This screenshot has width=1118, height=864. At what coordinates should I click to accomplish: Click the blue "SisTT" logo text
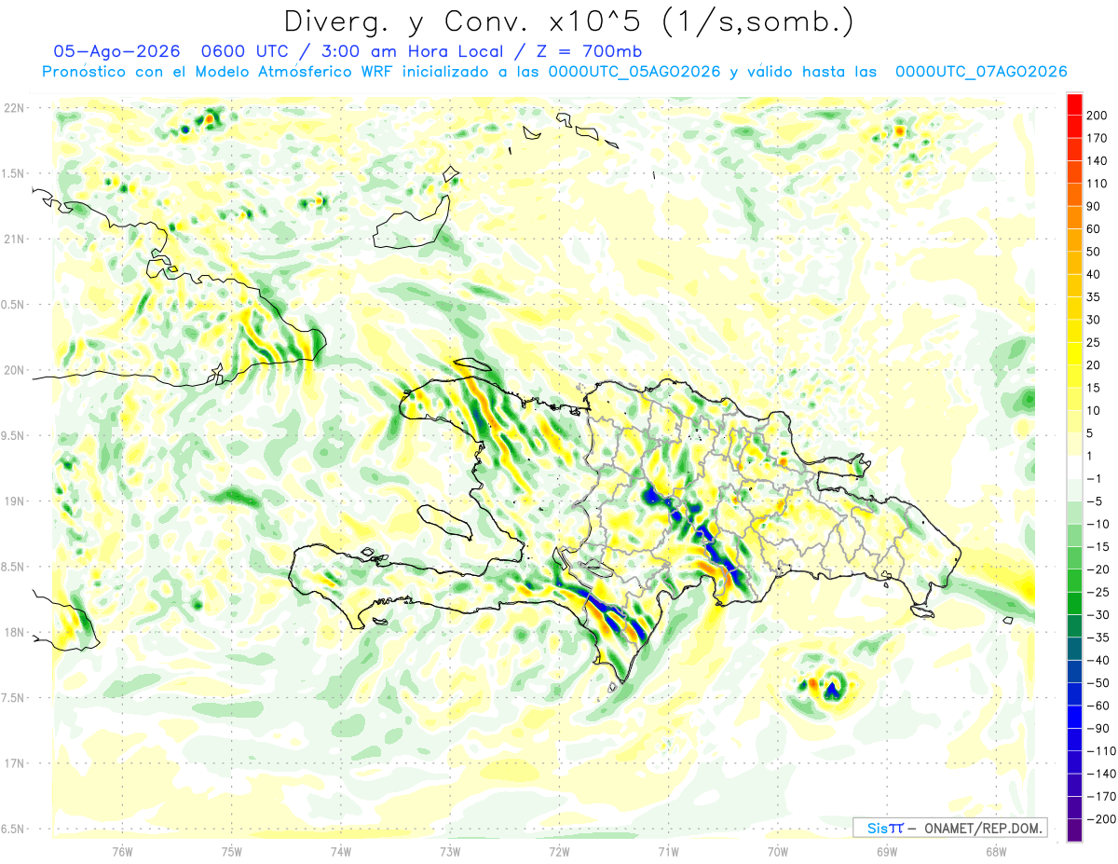[885, 828]
